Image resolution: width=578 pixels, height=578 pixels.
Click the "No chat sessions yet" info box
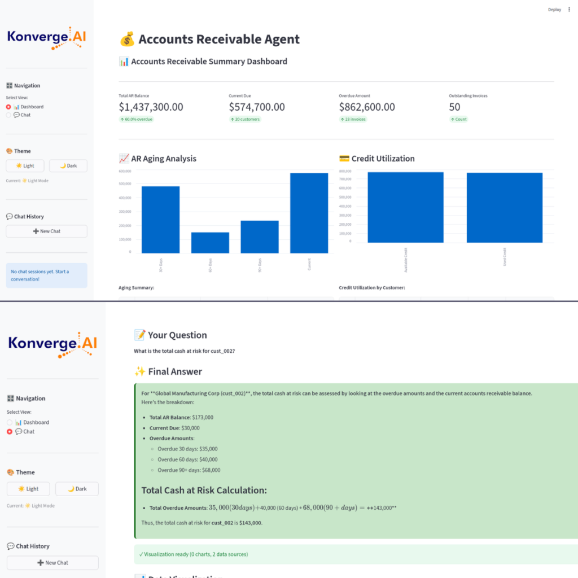(x=46, y=275)
